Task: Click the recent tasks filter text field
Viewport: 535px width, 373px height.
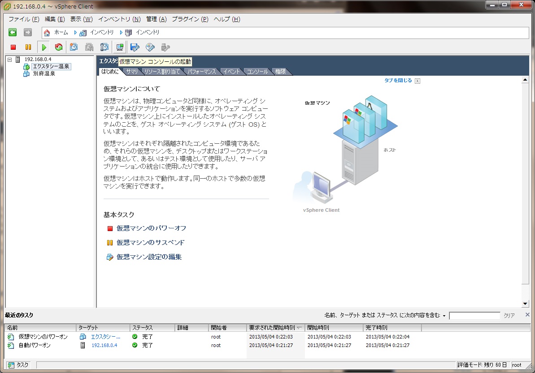Action: tap(474, 315)
